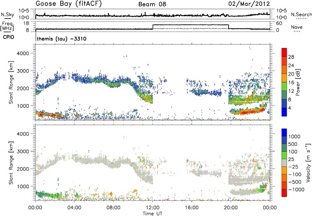
Task: Click the power colorbar red segment
Action: [284, 53]
